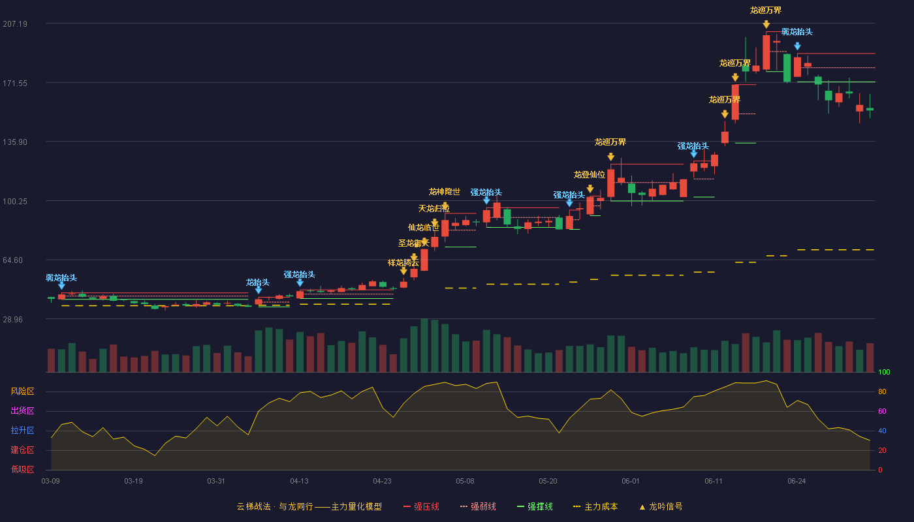The width and height of the screenshot is (914, 522).
Task: Click the blue arrow under 强龙抬头 near 04-13
Action: click(300, 283)
